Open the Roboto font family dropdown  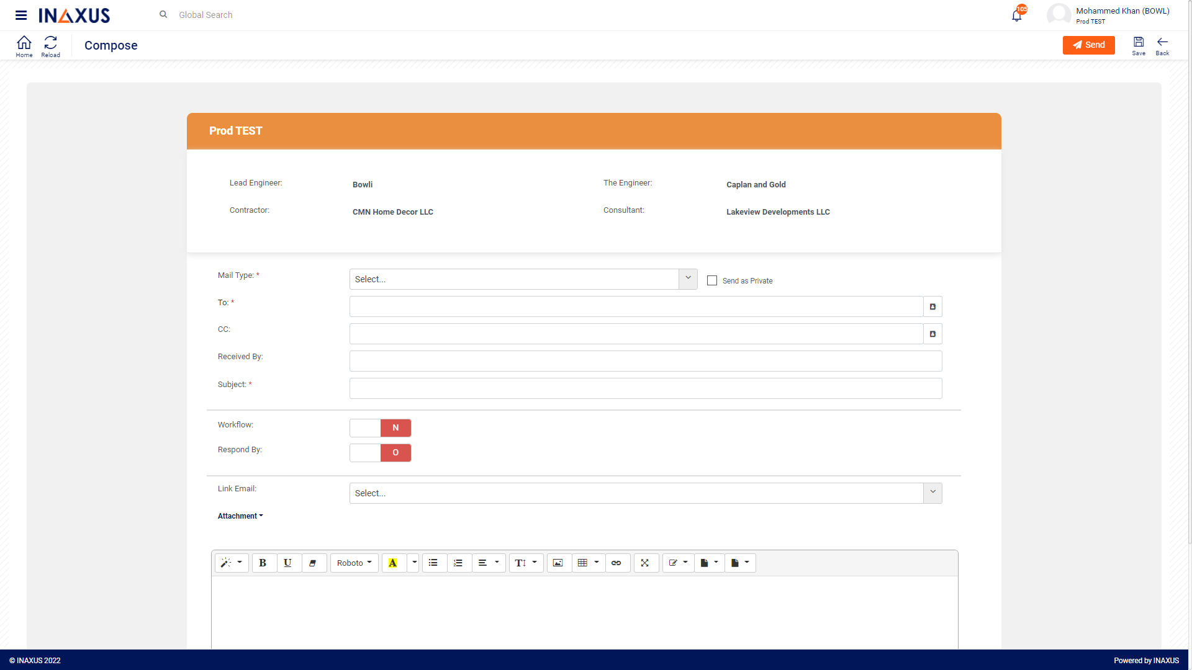point(354,563)
